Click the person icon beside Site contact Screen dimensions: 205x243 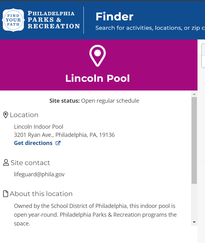(x=6, y=163)
